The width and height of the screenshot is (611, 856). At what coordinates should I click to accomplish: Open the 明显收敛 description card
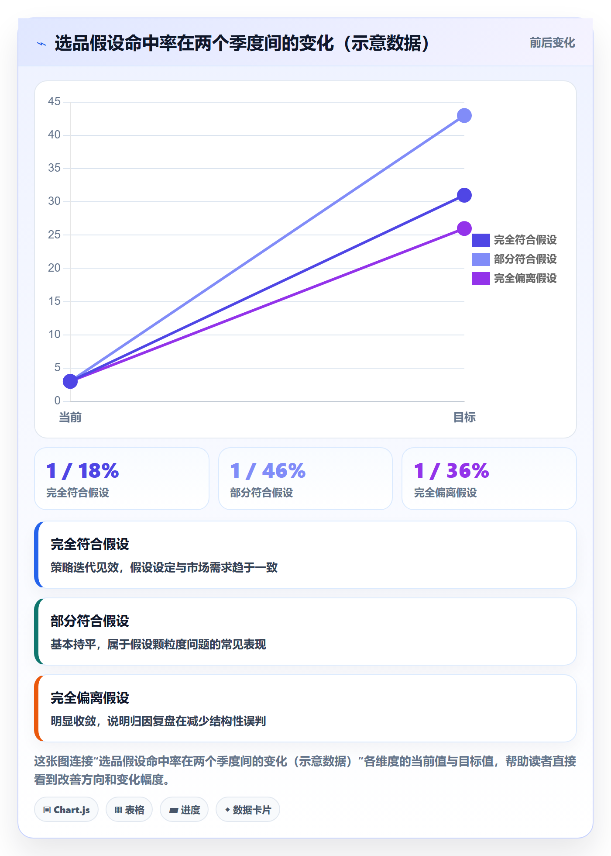pyautogui.click(x=305, y=708)
